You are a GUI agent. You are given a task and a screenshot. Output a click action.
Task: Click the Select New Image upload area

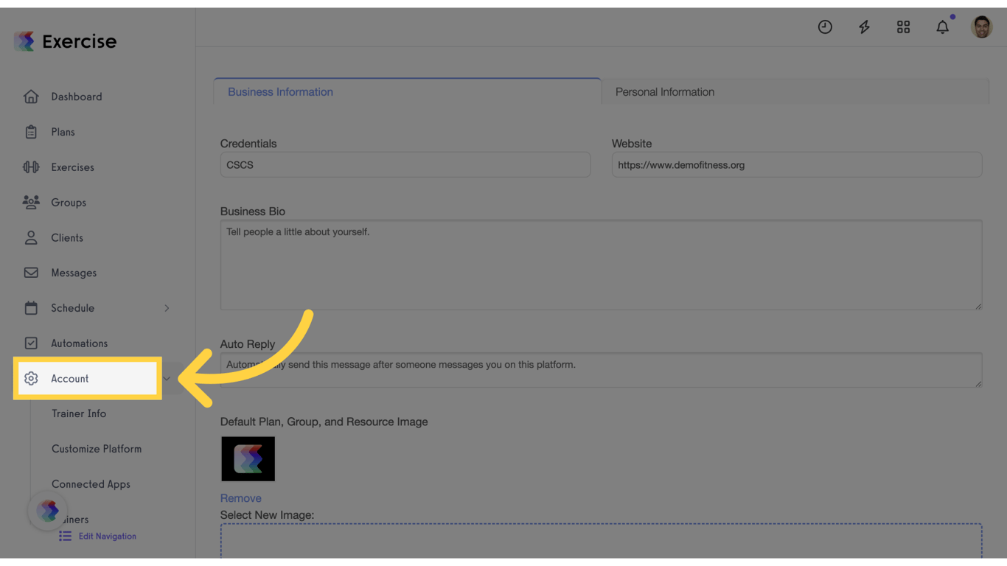pos(601,541)
